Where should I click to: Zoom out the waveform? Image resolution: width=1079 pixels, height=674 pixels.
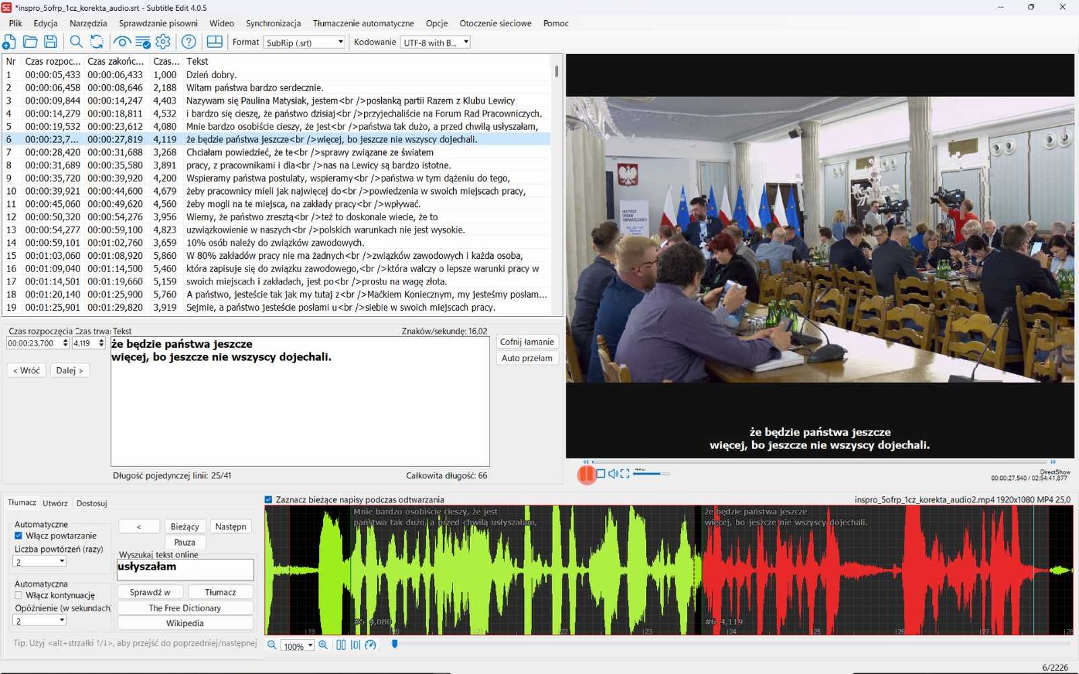click(272, 645)
